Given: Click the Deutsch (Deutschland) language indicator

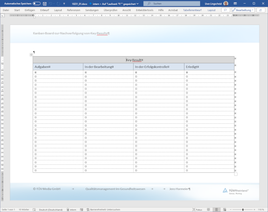Looking at the screenshot, I should click(50, 209).
